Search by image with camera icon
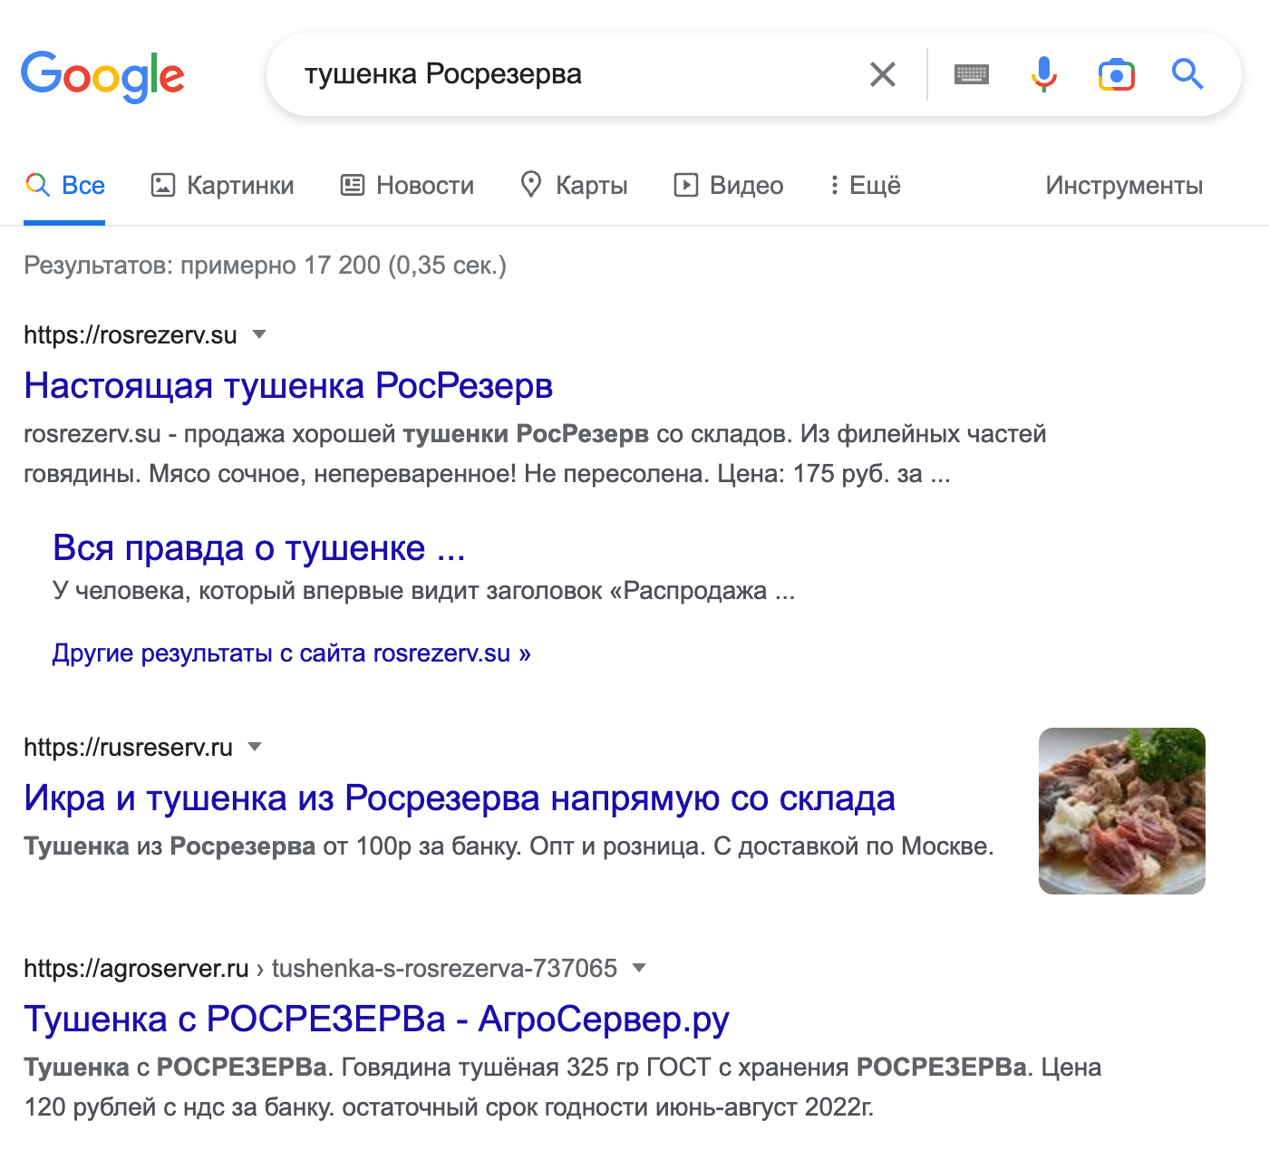The height and width of the screenshot is (1160, 1269). pos(1116,74)
